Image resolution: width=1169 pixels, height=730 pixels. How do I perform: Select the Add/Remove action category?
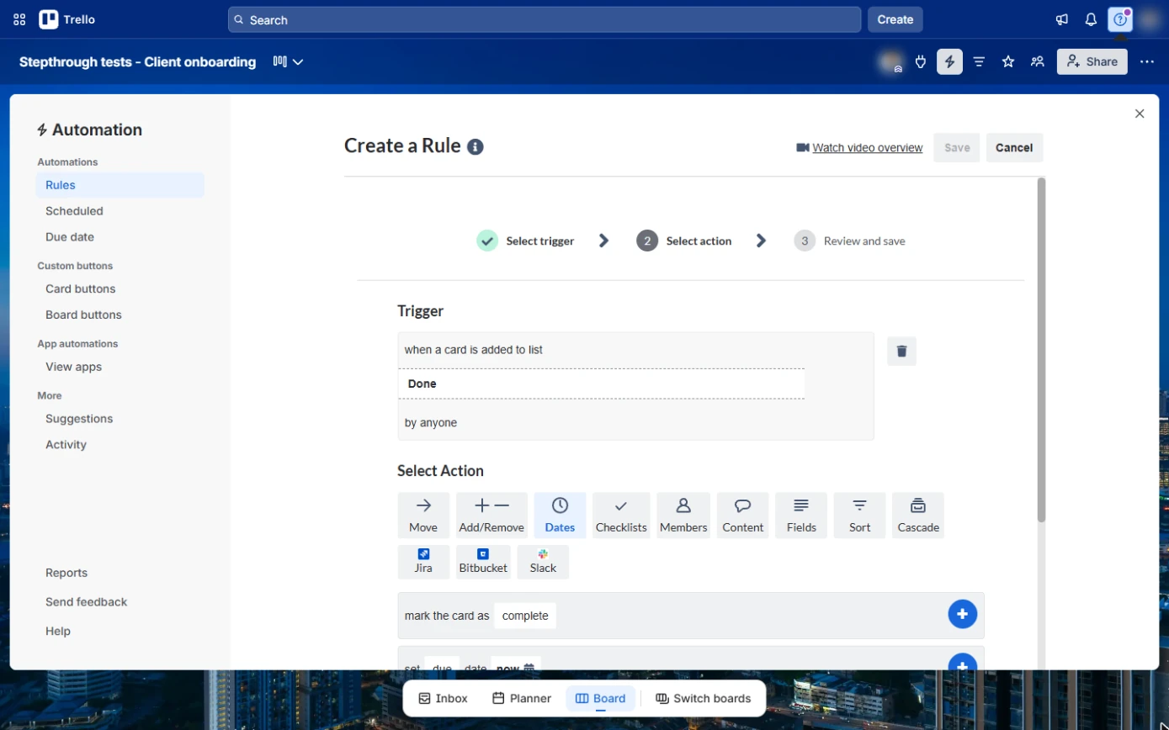click(492, 516)
